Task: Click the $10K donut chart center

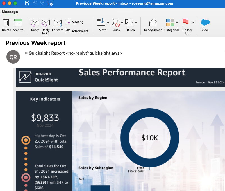Action: [150, 138]
